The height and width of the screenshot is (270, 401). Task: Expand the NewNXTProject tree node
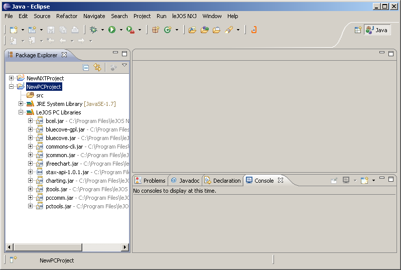(11, 78)
